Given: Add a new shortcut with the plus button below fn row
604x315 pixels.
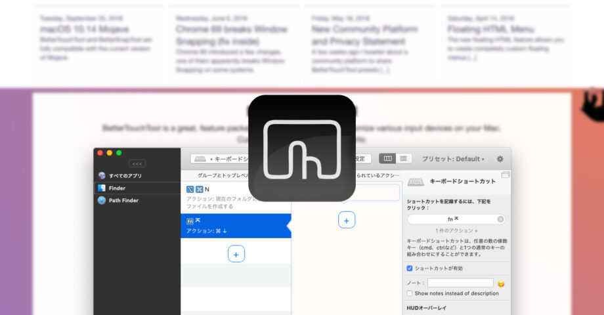Looking at the screenshot, I should point(236,254).
